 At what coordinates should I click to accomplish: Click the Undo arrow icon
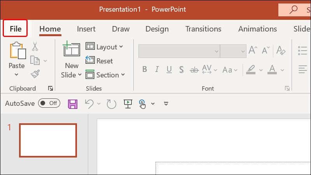coord(89,104)
